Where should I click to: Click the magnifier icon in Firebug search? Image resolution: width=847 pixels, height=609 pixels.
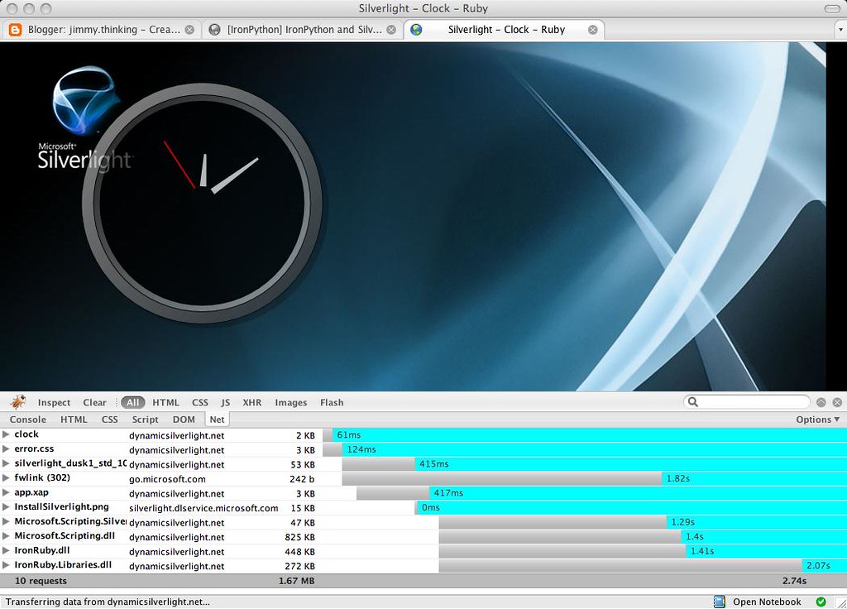point(693,402)
